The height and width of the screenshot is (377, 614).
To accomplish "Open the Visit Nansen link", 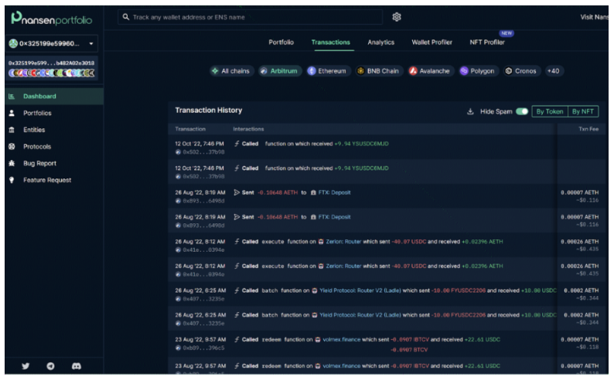I will 594,17.
